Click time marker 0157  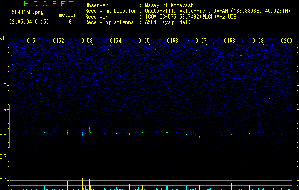click(201, 41)
